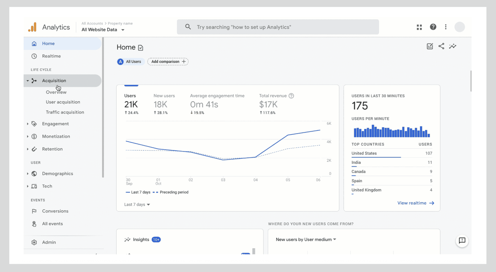Viewport: 496px width, 272px height.
Task: Click the feedback chat bubble icon
Action: click(462, 240)
